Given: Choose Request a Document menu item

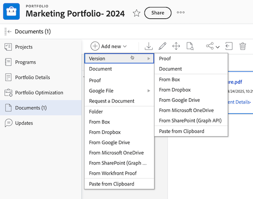Looking at the screenshot, I should click(112, 101).
